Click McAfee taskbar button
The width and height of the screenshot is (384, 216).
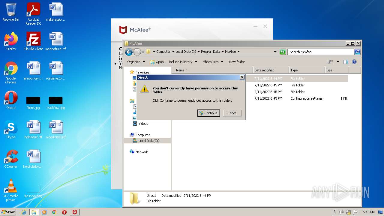tap(74, 212)
